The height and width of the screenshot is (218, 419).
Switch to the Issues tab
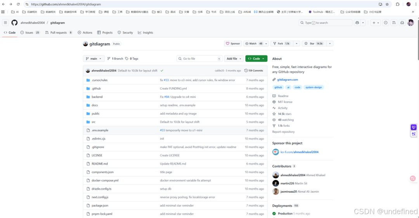coord(30,32)
